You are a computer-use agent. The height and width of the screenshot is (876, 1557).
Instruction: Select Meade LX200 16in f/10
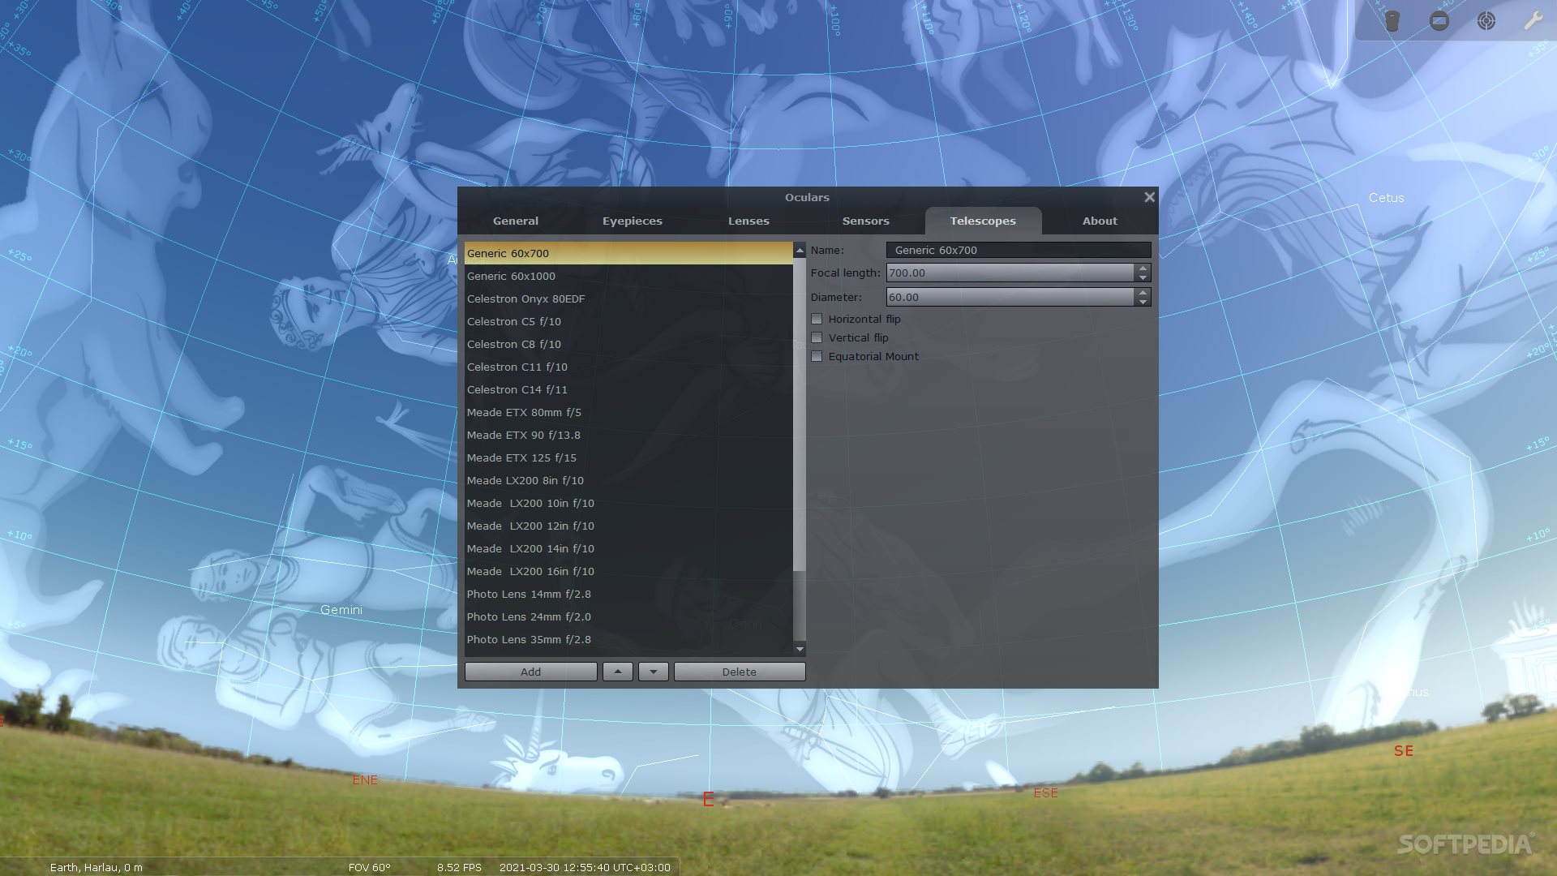pyautogui.click(x=628, y=571)
